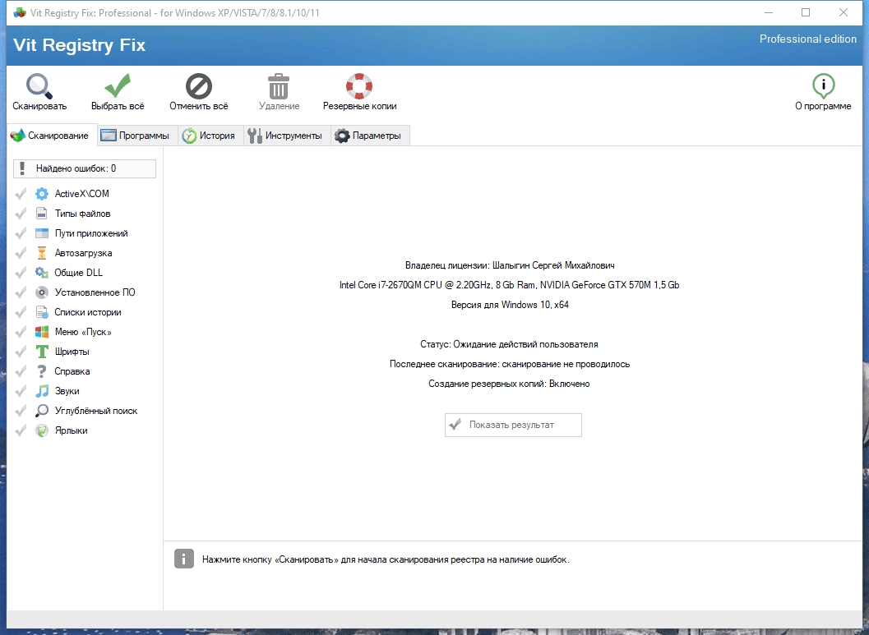Image resolution: width=869 pixels, height=635 pixels.
Task: Toggle the Шрифты checkmark
Action: coord(21,352)
